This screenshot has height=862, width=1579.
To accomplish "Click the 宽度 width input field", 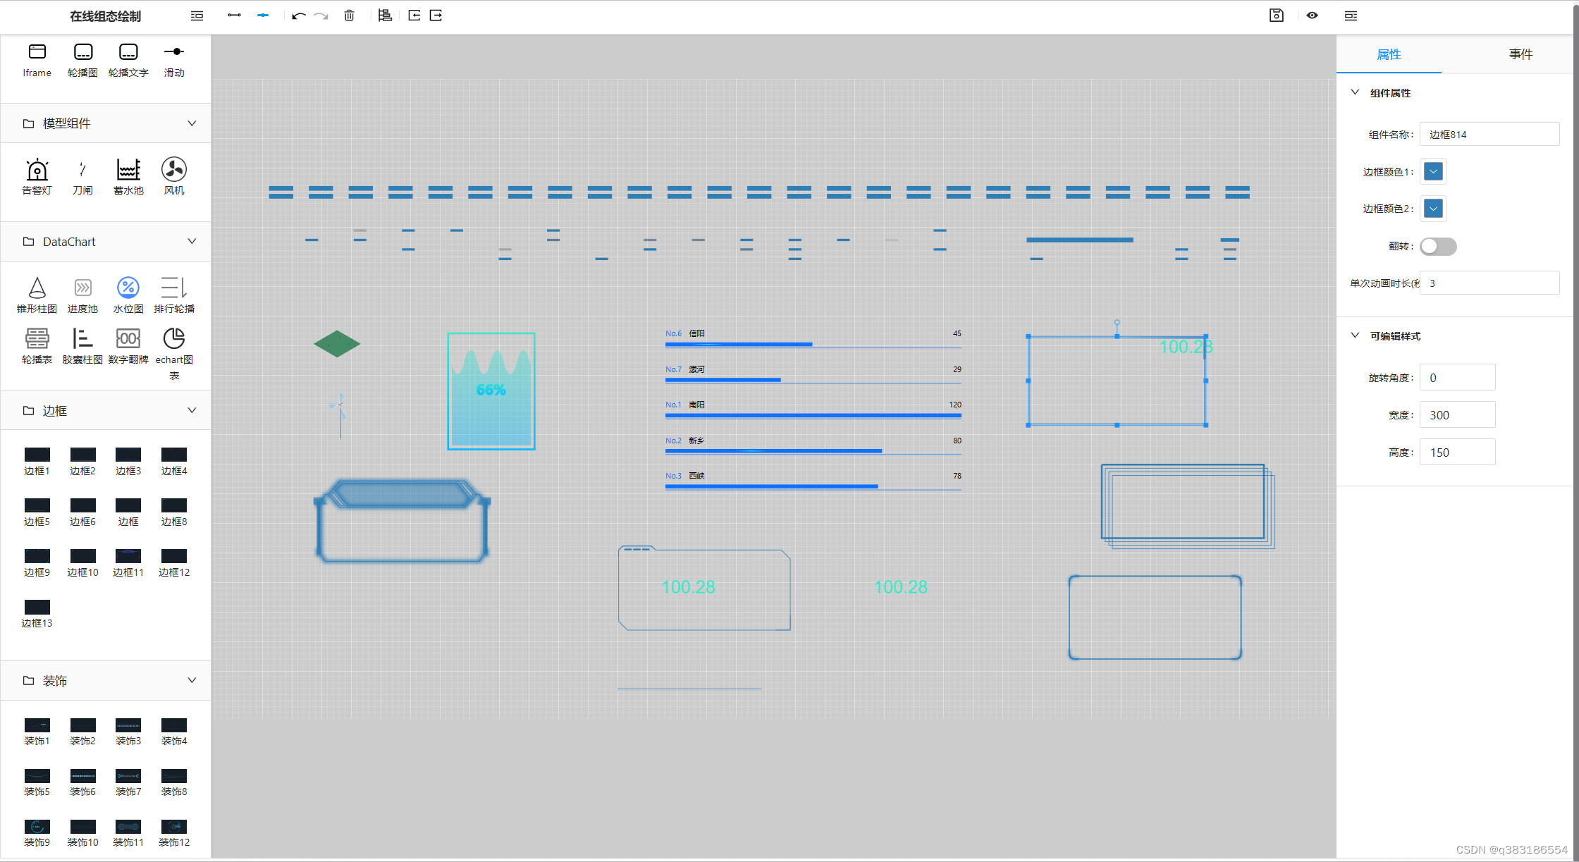I will (x=1457, y=414).
